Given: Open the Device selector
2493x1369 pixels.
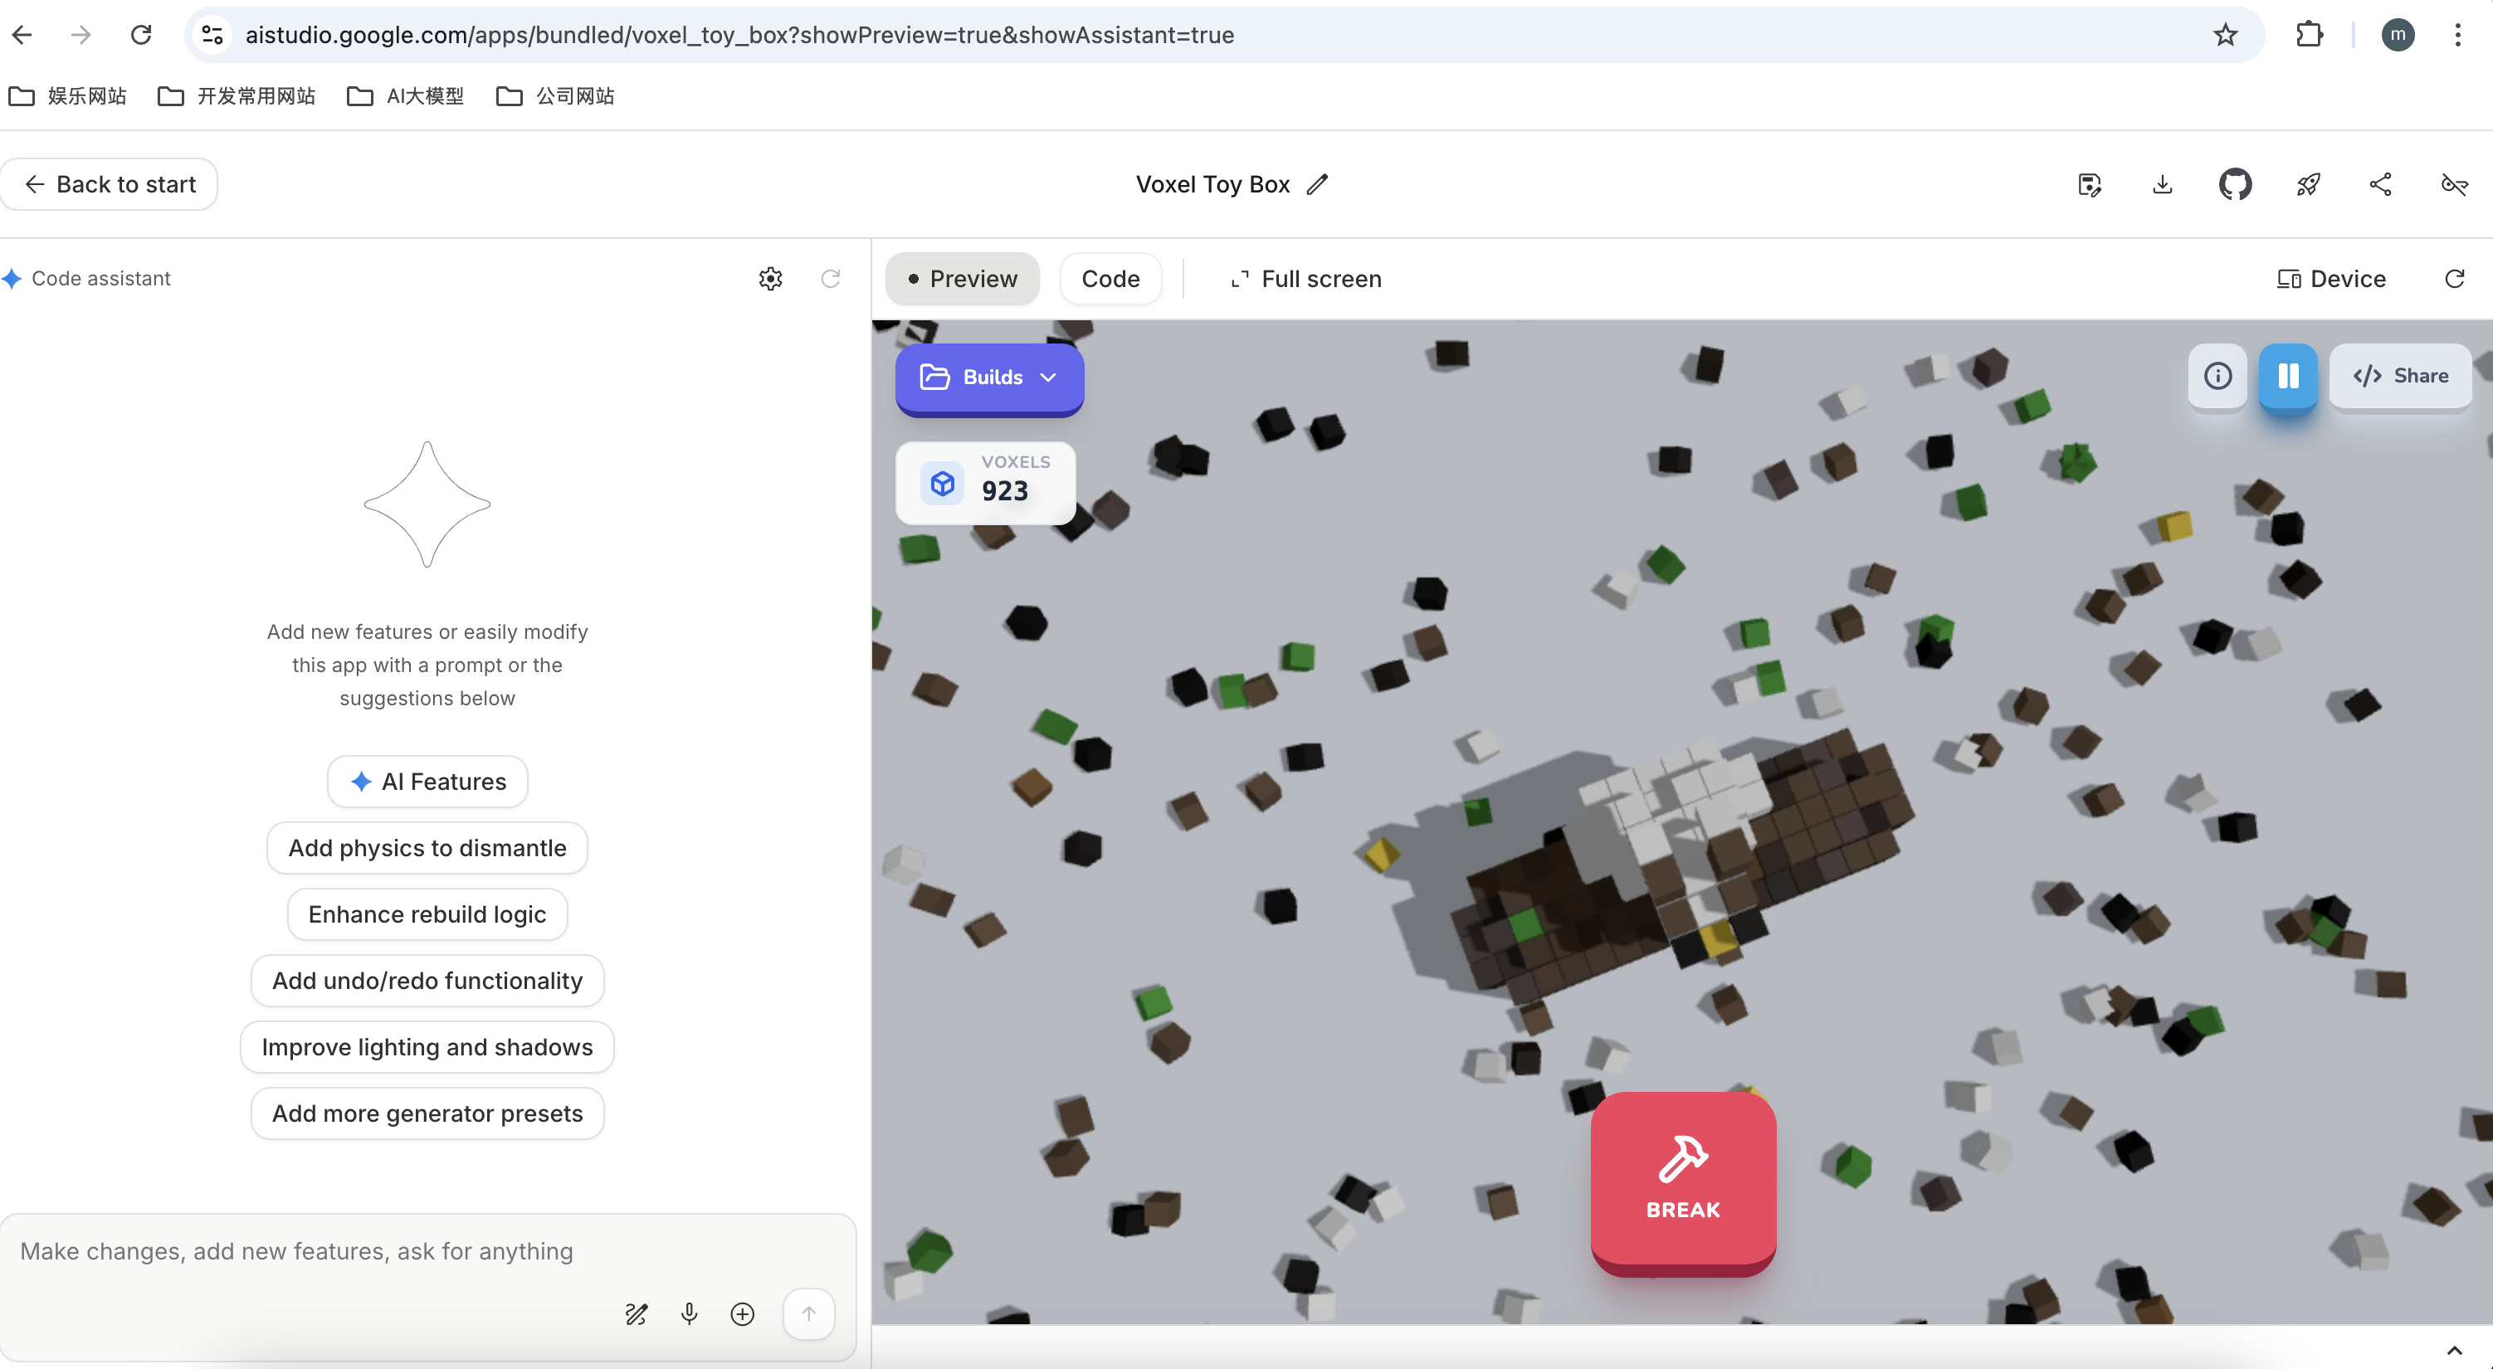Looking at the screenshot, I should tap(2331, 279).
